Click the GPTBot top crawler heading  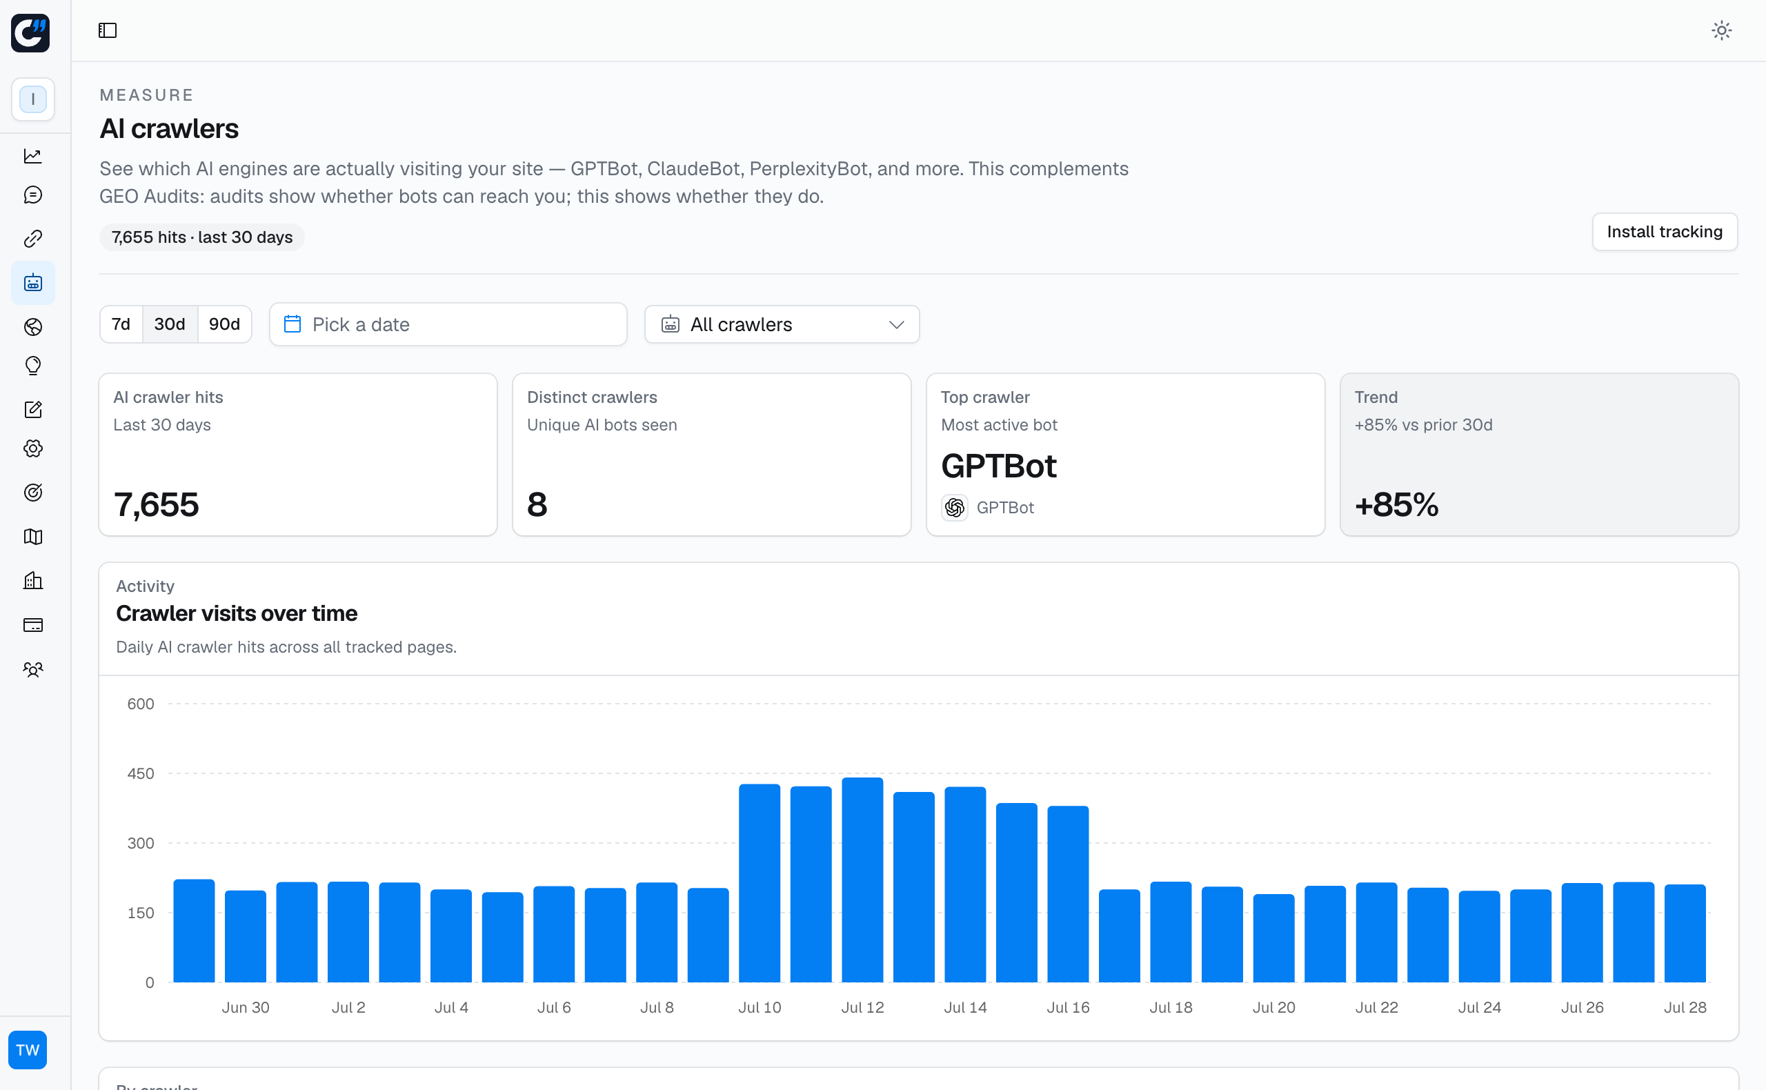[x=998, y=466]
